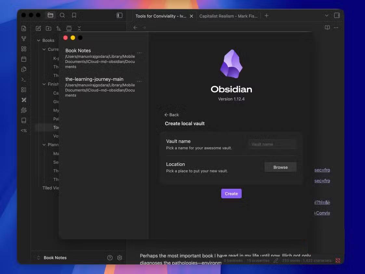The image size is (365, 274).
Task: Toggle the right sidebar icon
Action: (337, 15)
